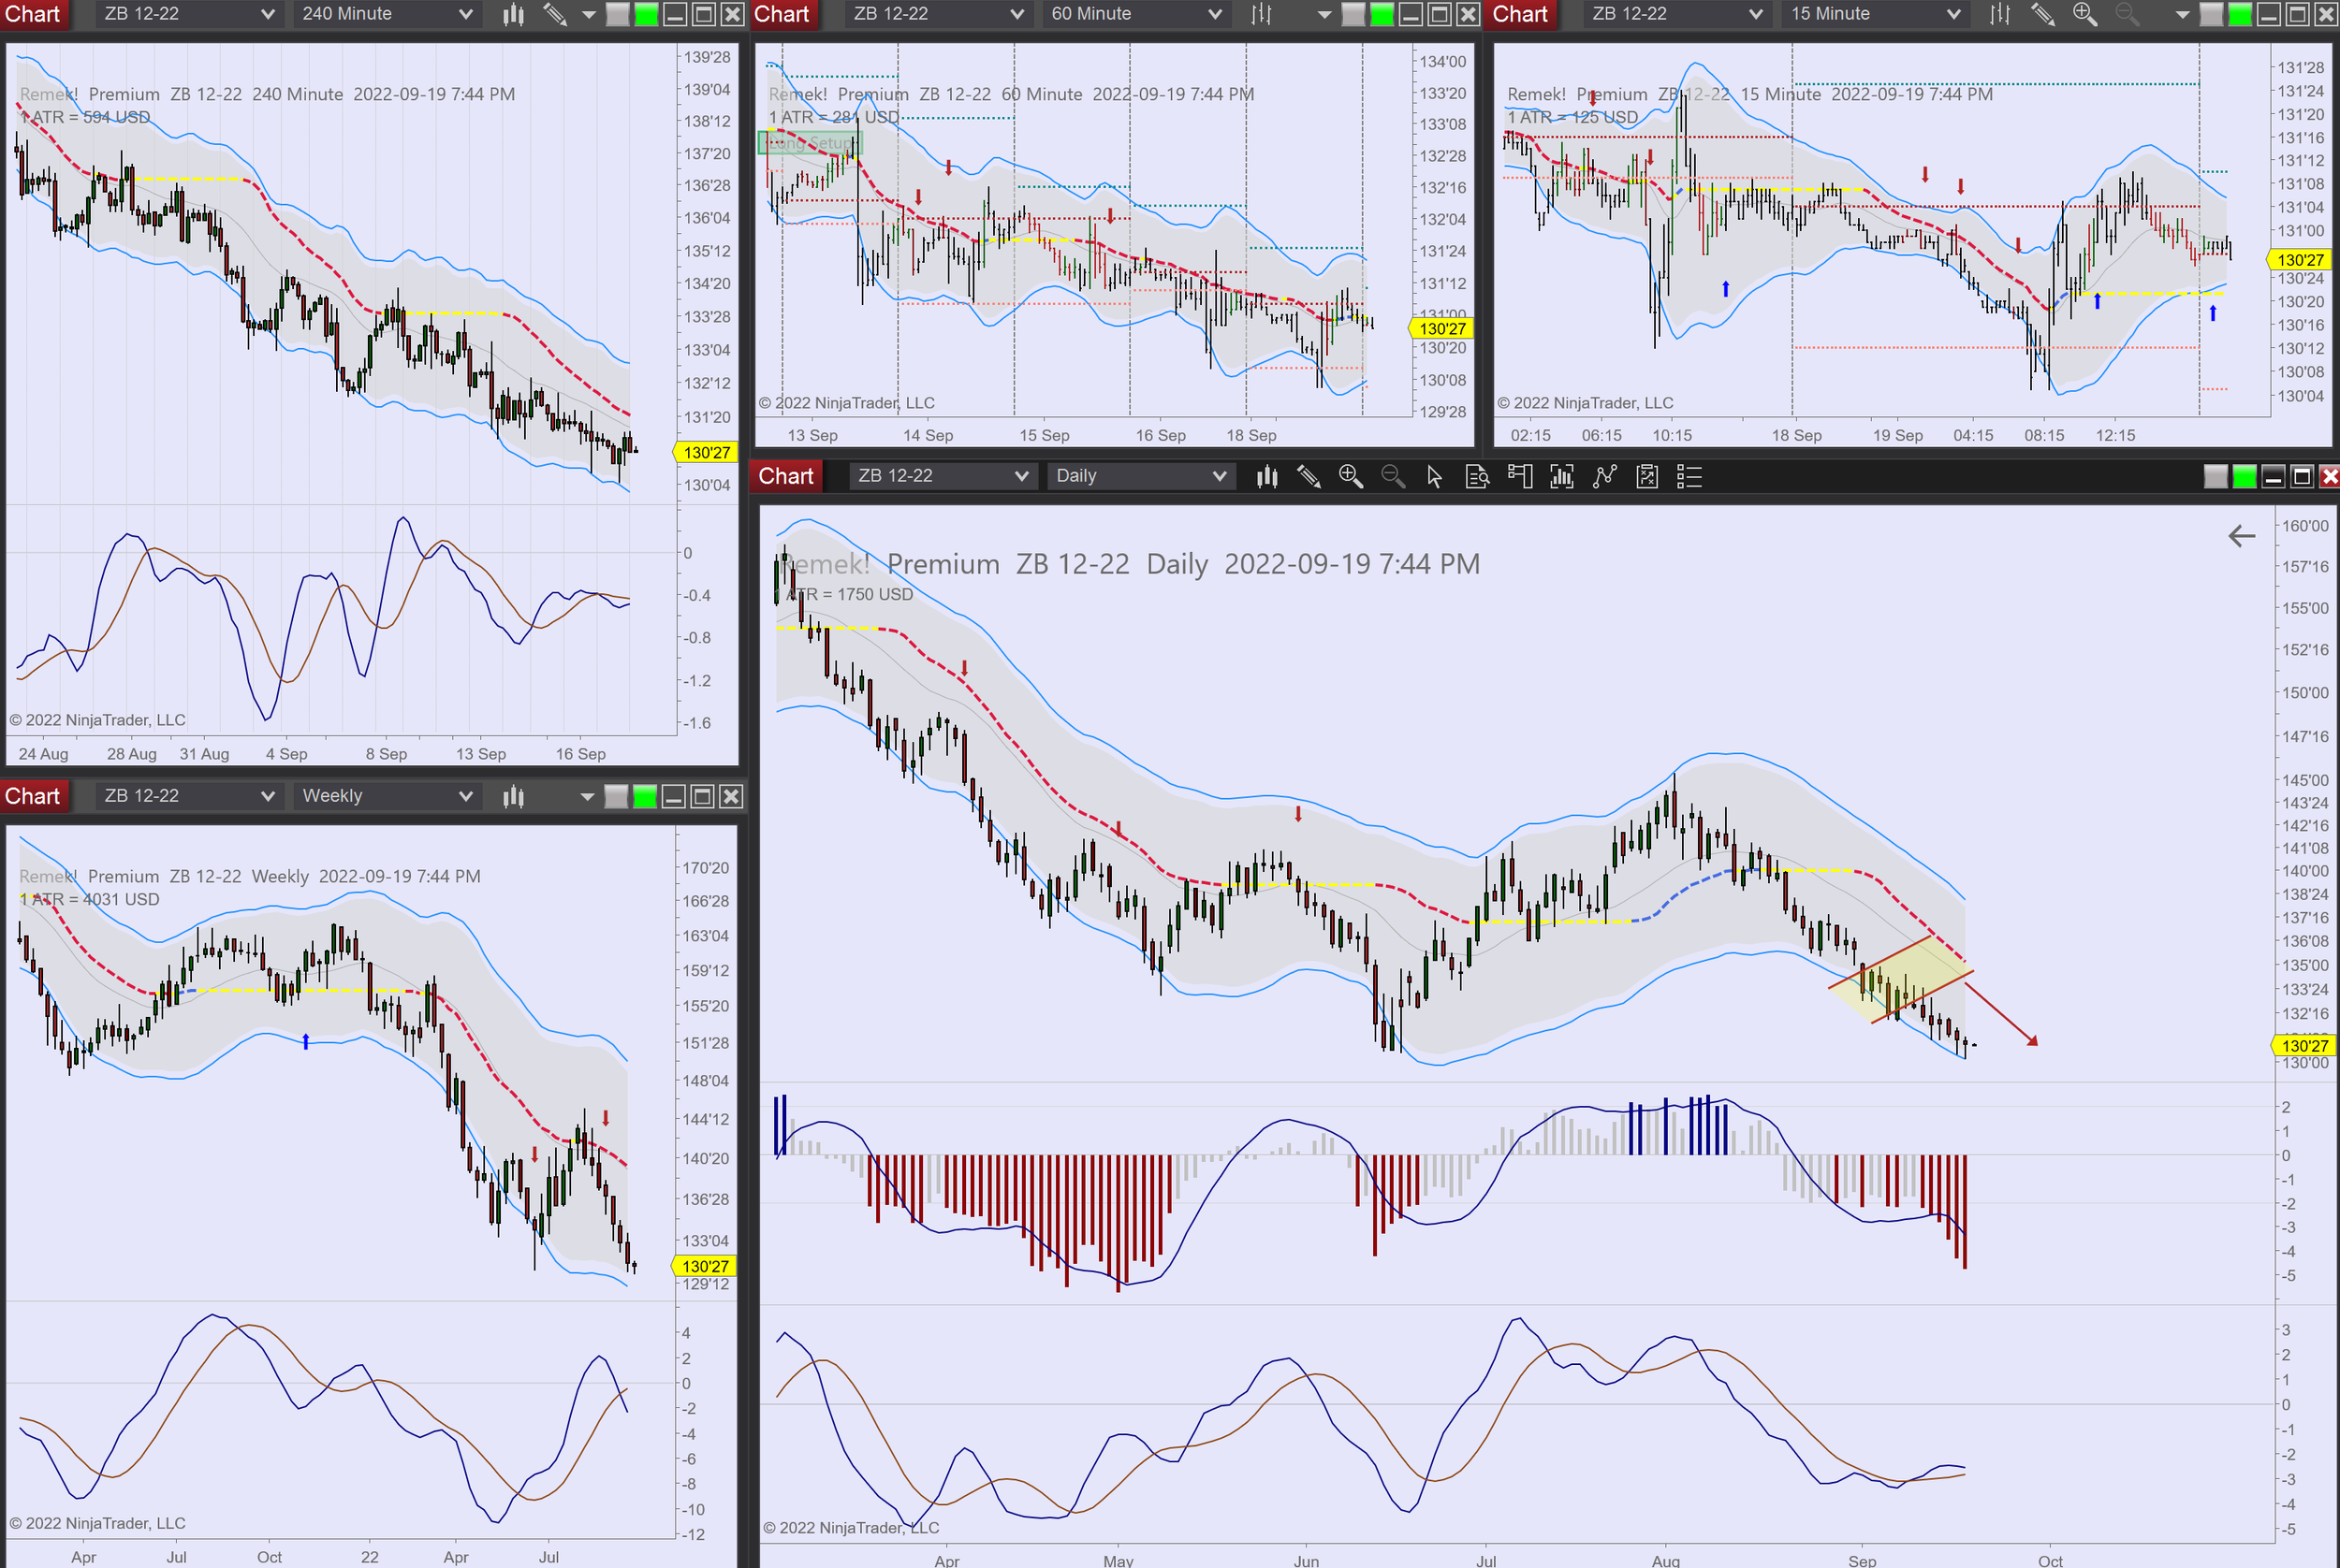Click zoom in magnifier on Daily chart
The image size is (2340, 1568).
click(1351, 477)
